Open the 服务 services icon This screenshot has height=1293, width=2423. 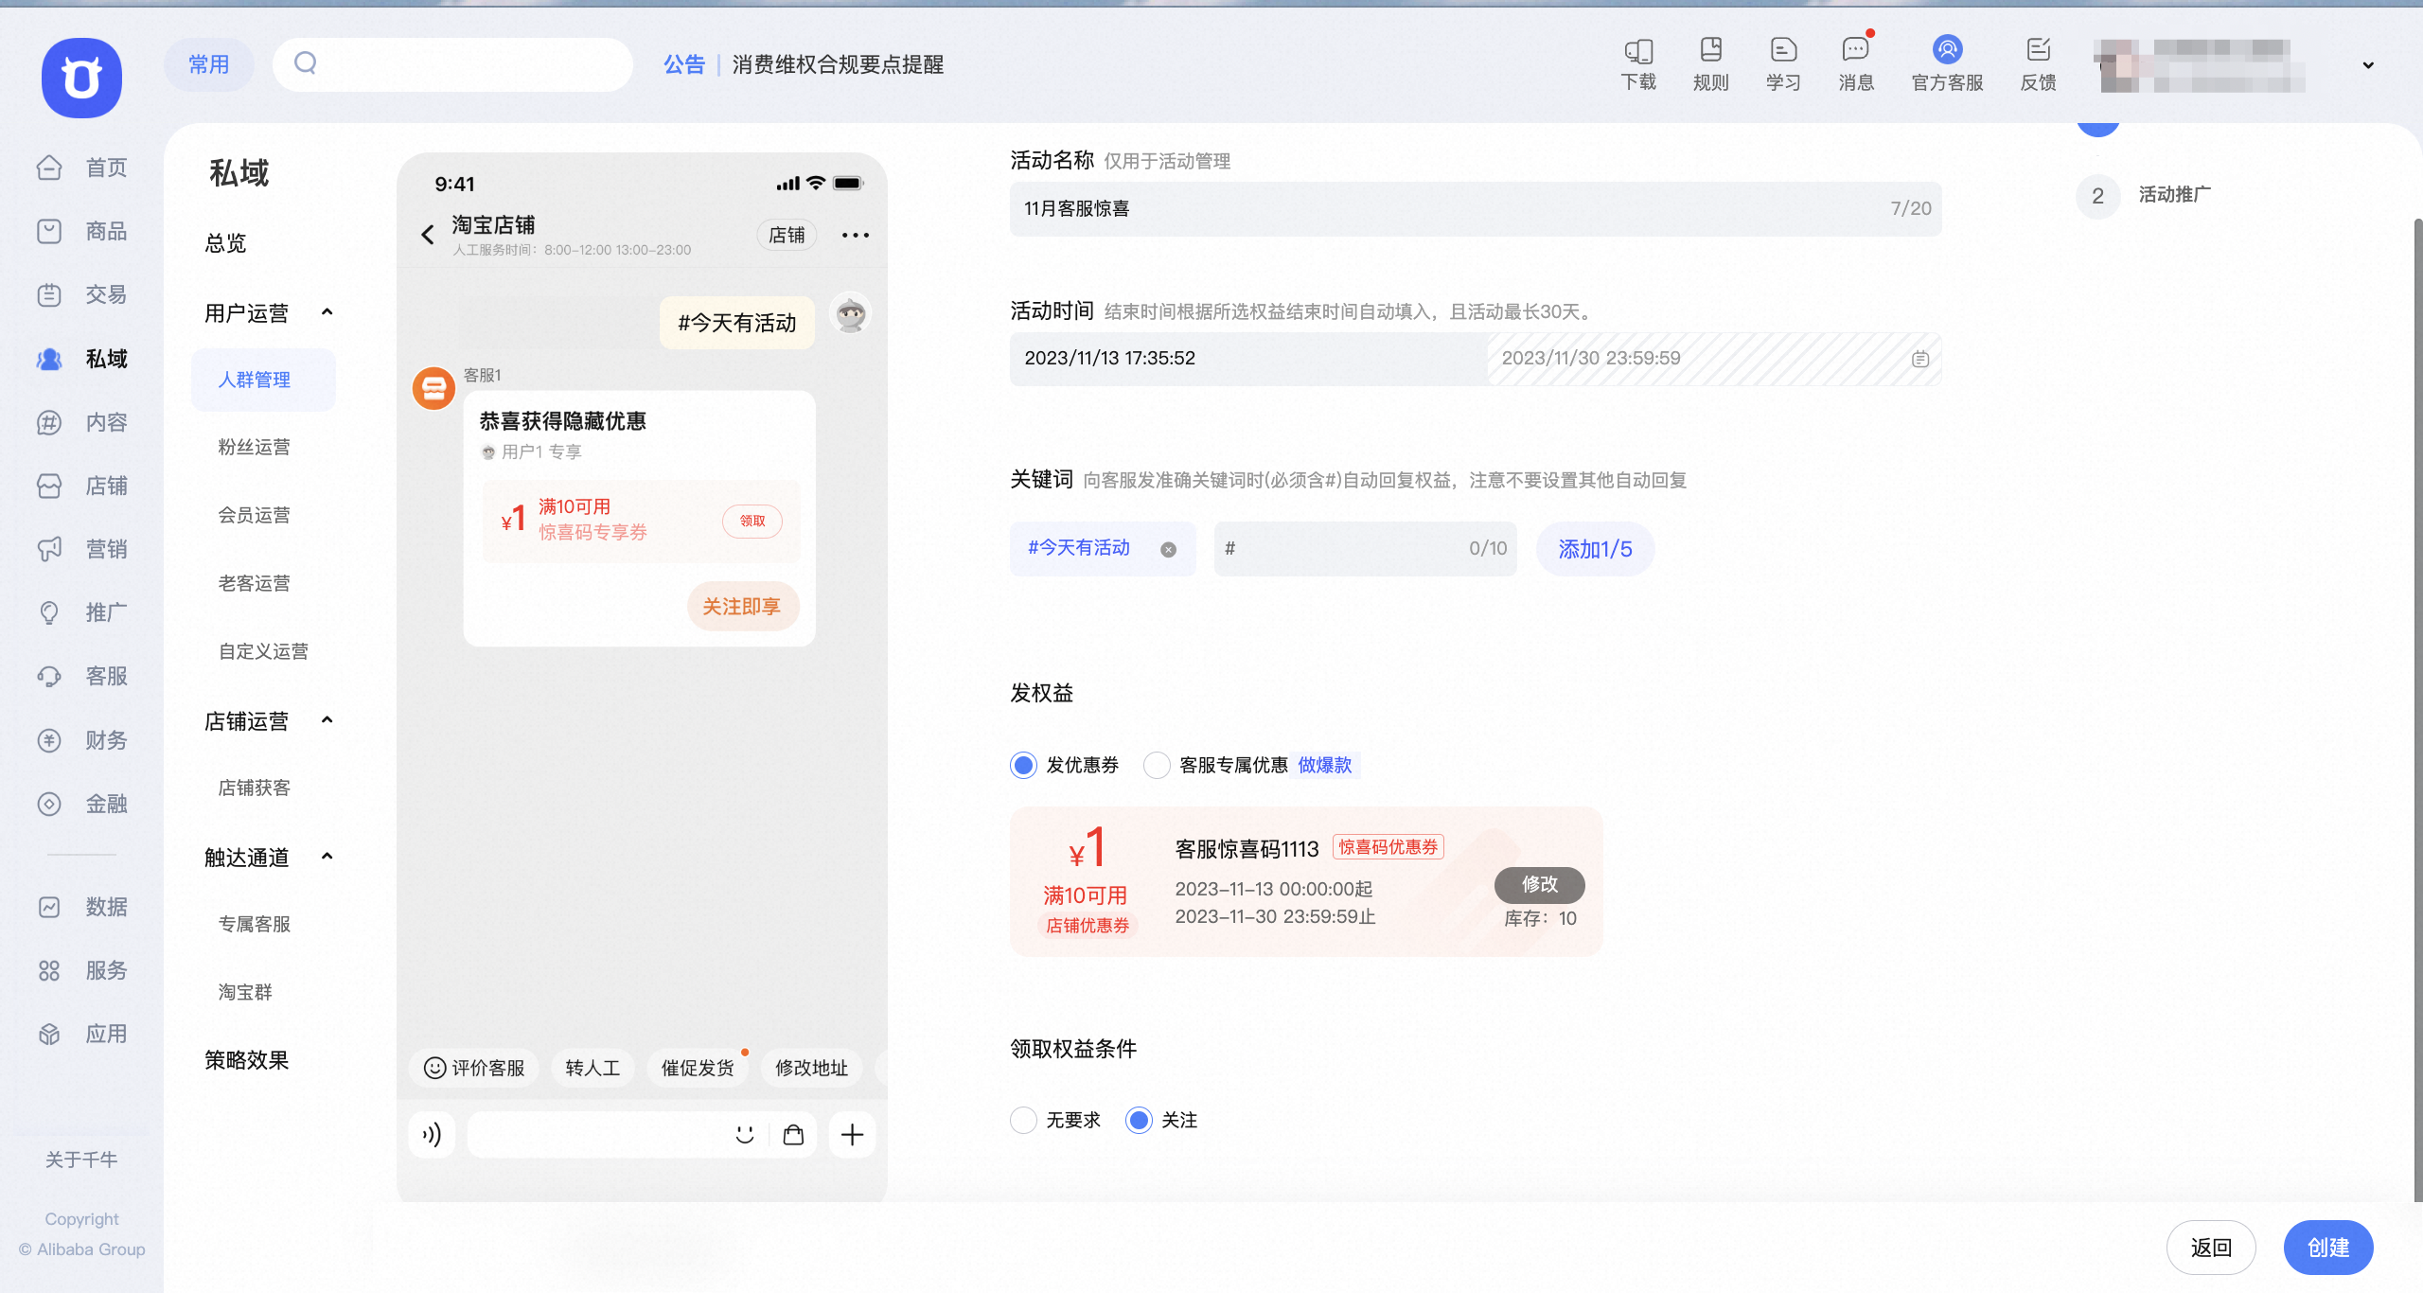tap(49, 970)
